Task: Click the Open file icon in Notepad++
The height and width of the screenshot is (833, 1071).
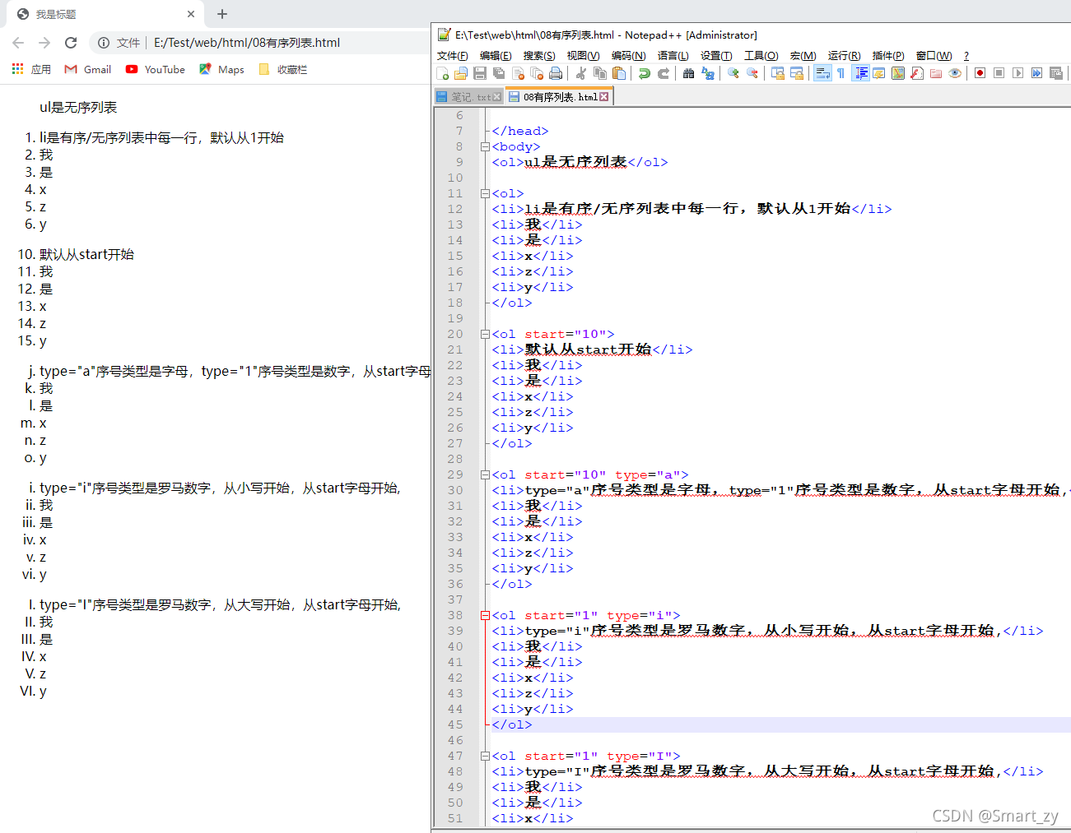Action: [461, 73]
